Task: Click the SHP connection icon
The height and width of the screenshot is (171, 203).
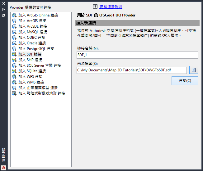Action: 14,60
